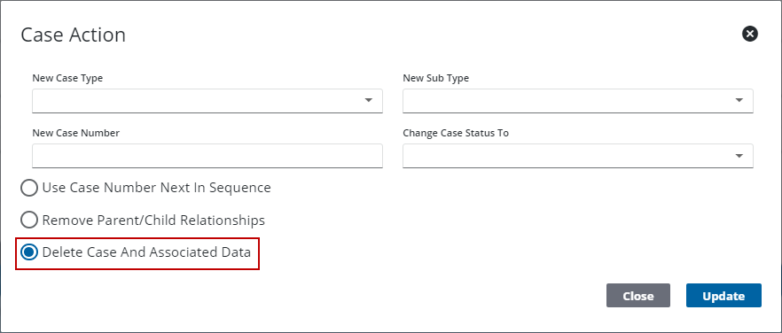Click the Close button
782x333 pixels.
(x=638, y=296)
